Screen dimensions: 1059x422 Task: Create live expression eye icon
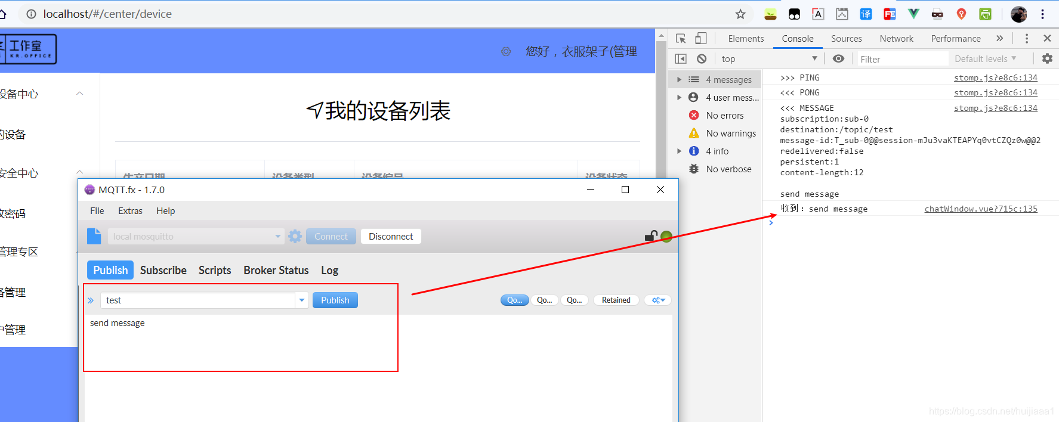coord(838,59)
